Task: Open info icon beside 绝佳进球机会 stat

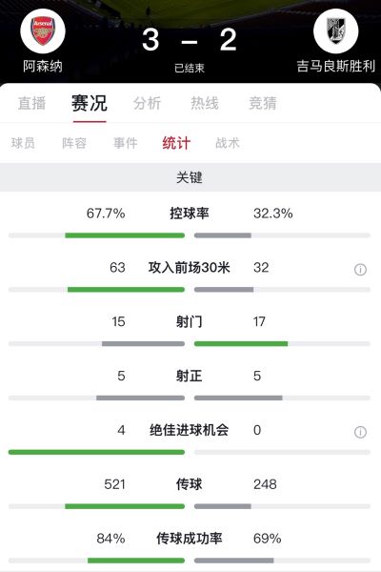Action: click(x=360, y=432)
